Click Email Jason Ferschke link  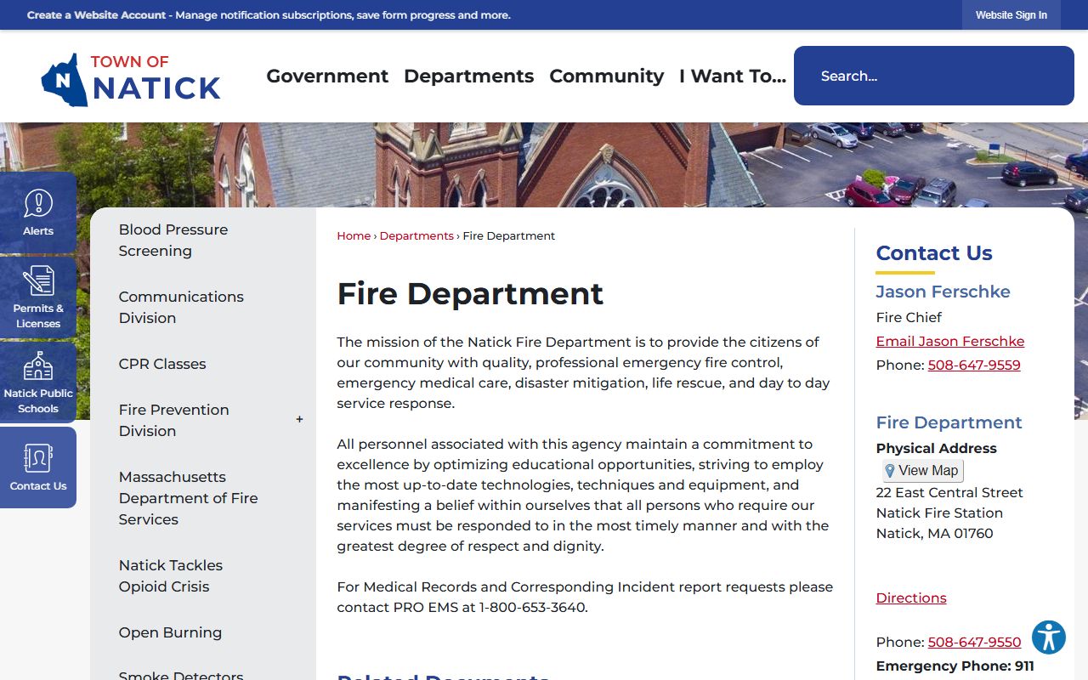(x=950, y=341)
